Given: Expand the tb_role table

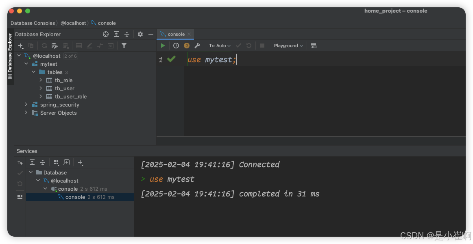Looking at the screenshot, I should tap(41, 80).
